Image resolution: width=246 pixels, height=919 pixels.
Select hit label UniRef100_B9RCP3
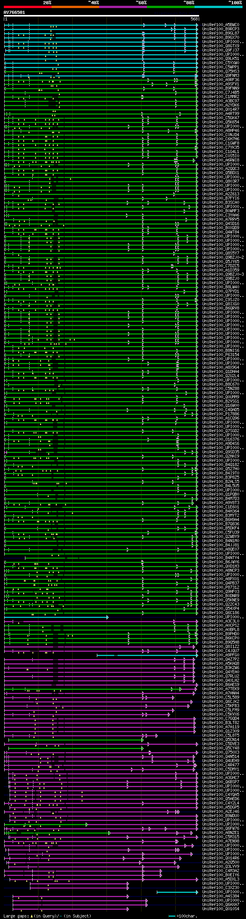click(221, 29)
